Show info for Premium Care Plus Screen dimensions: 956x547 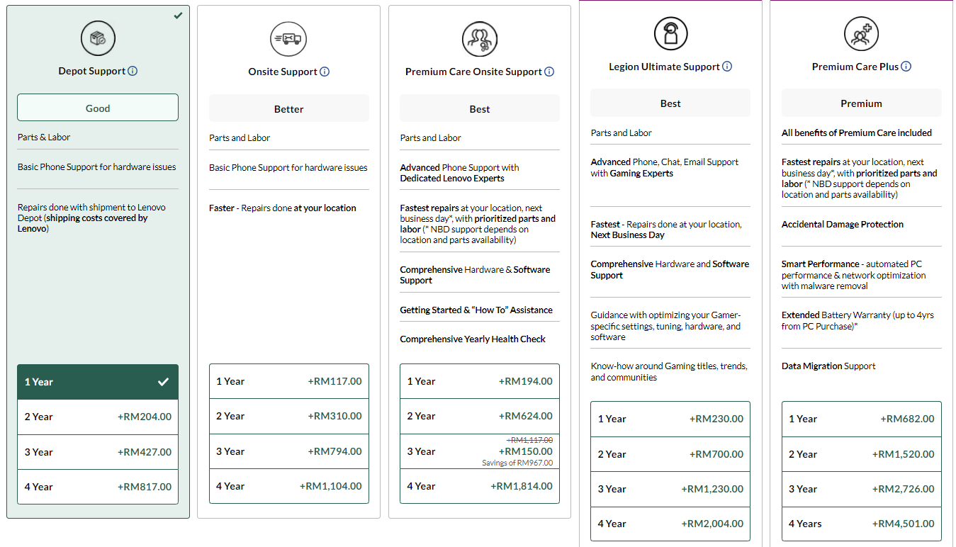pyautogui.click(x=906, y=67)
